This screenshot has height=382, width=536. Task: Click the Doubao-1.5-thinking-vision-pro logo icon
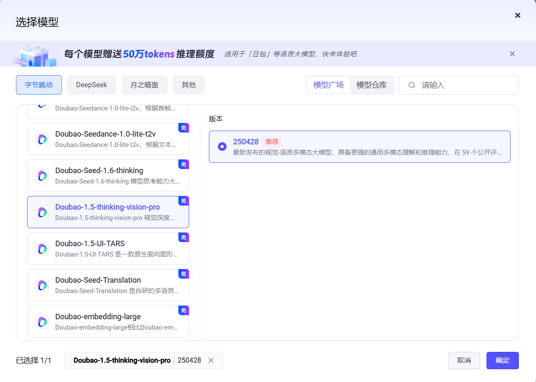43,212
